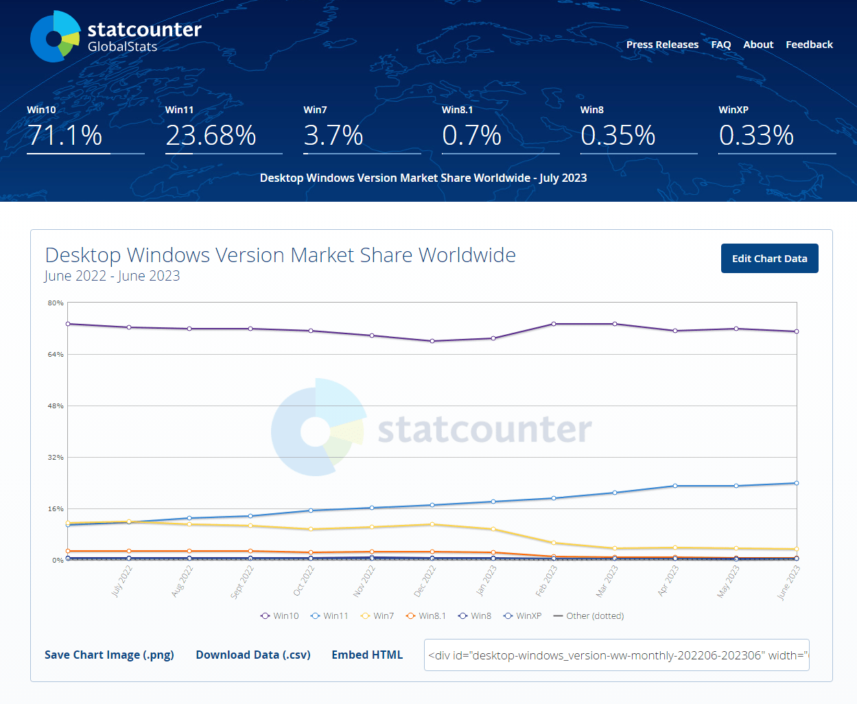857x704 pixels.
Task: Click Save Chart Image (.png)
Action: (109, 655)
